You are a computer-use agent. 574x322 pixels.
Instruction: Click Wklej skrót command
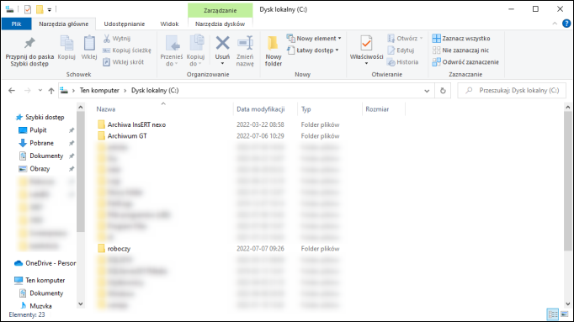pyautogui.click(x=124, y=62)
